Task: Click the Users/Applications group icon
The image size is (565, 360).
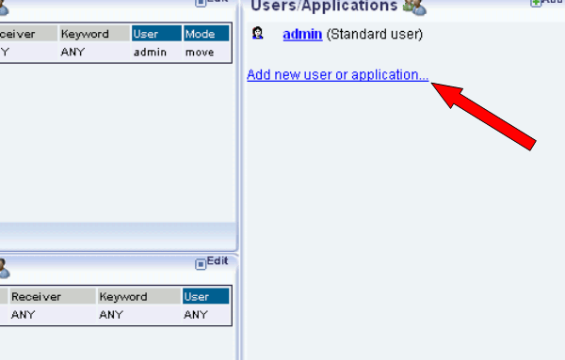Action: [414, 8]
